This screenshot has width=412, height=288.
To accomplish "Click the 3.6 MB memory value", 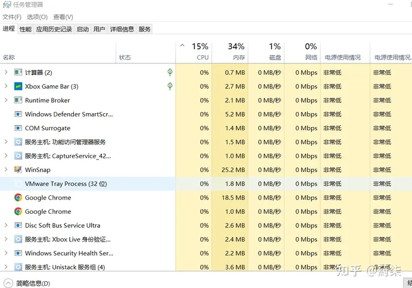I will click(235, 267).
